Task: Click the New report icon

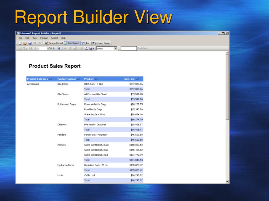Action: pos(20,43)
